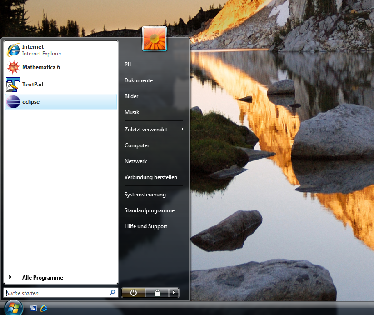Click the magnifier search icon
The height and width of the screenshot is (315, 374).
pos(112,293)
